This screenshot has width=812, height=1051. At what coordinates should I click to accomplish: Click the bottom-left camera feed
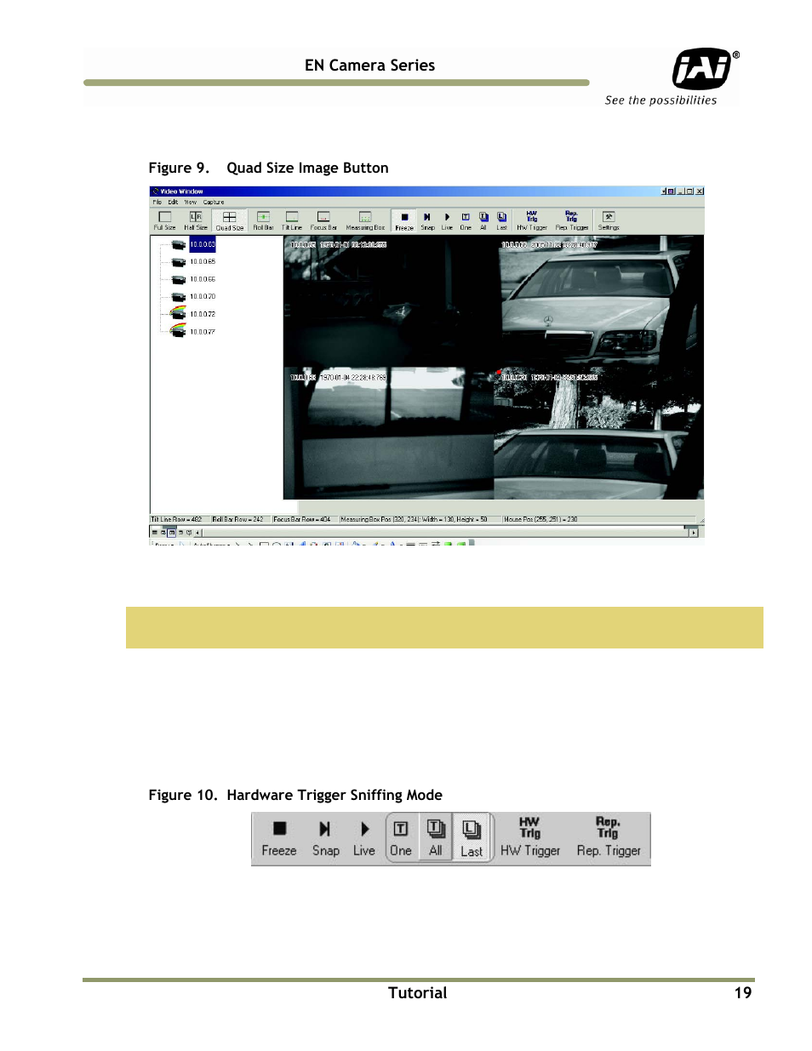(388, 433)
